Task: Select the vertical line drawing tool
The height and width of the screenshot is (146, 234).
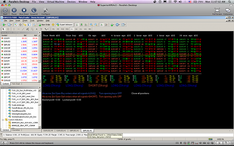Action: (x=14, y=29)
